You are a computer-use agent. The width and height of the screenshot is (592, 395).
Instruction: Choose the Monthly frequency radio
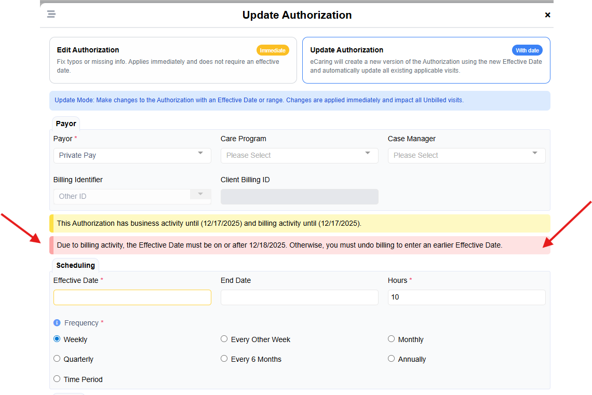pyautogui.click(x=392, y=339)
